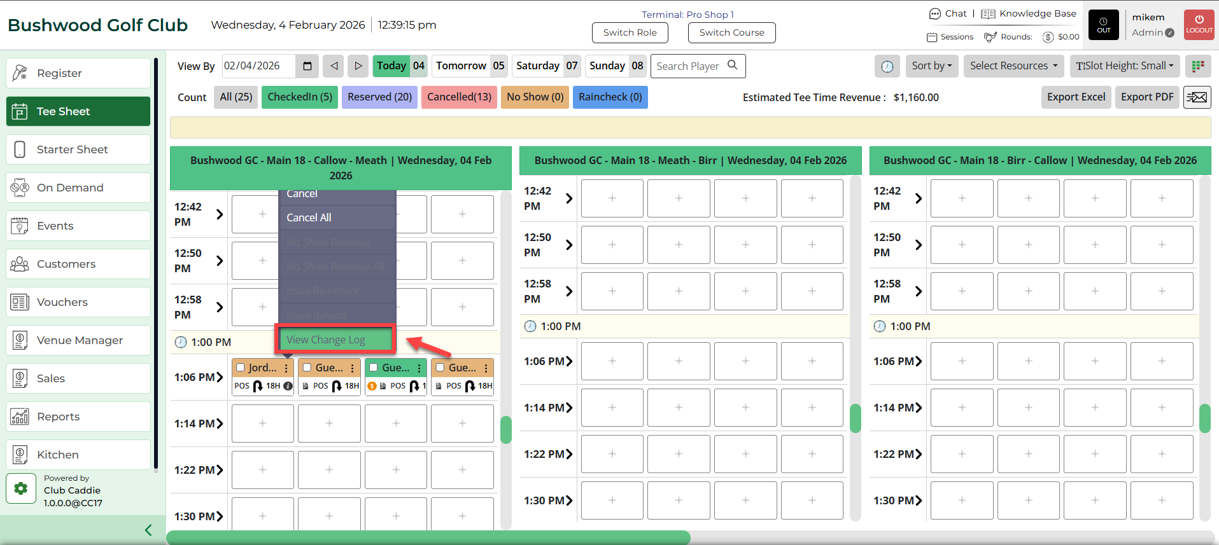The image size is (1219, 545).
Task: Open the grid layout view icon
Action: pos(1197,66)
